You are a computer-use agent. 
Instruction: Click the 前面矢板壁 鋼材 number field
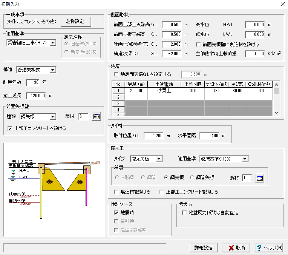pyautogui.click(x=83, y=117)
